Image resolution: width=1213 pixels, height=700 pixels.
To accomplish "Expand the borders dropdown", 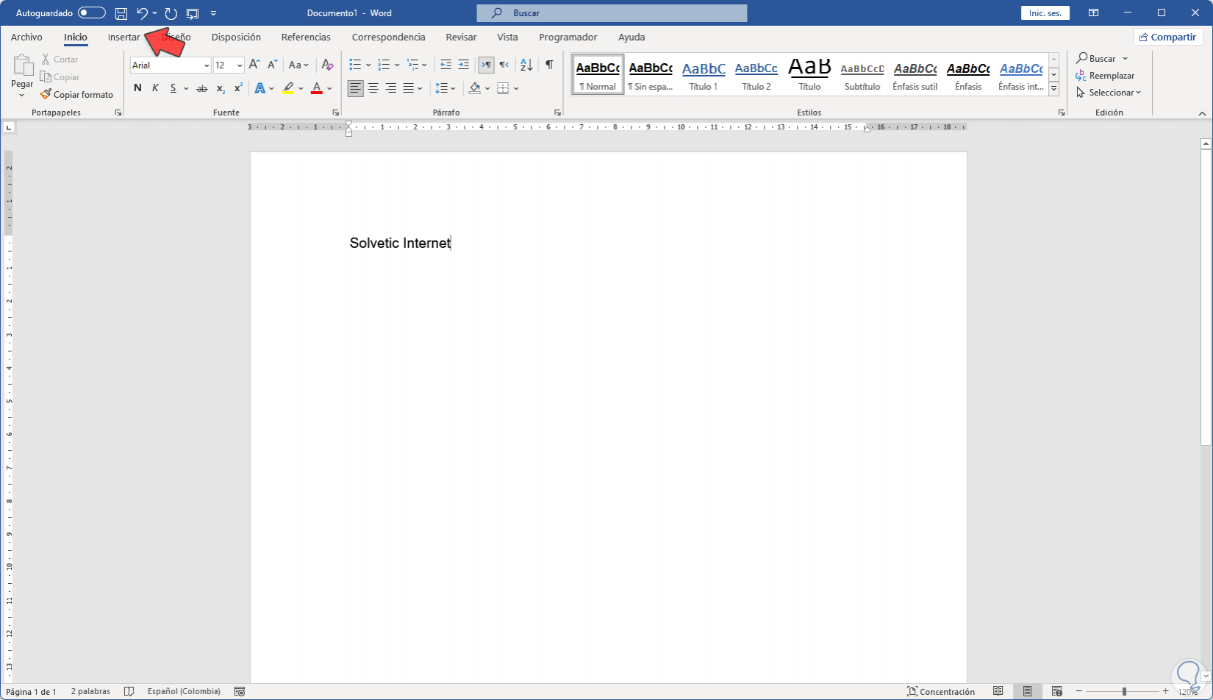I will (516, 88).
